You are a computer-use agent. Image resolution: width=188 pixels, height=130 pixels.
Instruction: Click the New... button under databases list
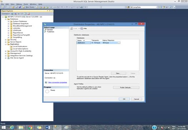(118, 73)
